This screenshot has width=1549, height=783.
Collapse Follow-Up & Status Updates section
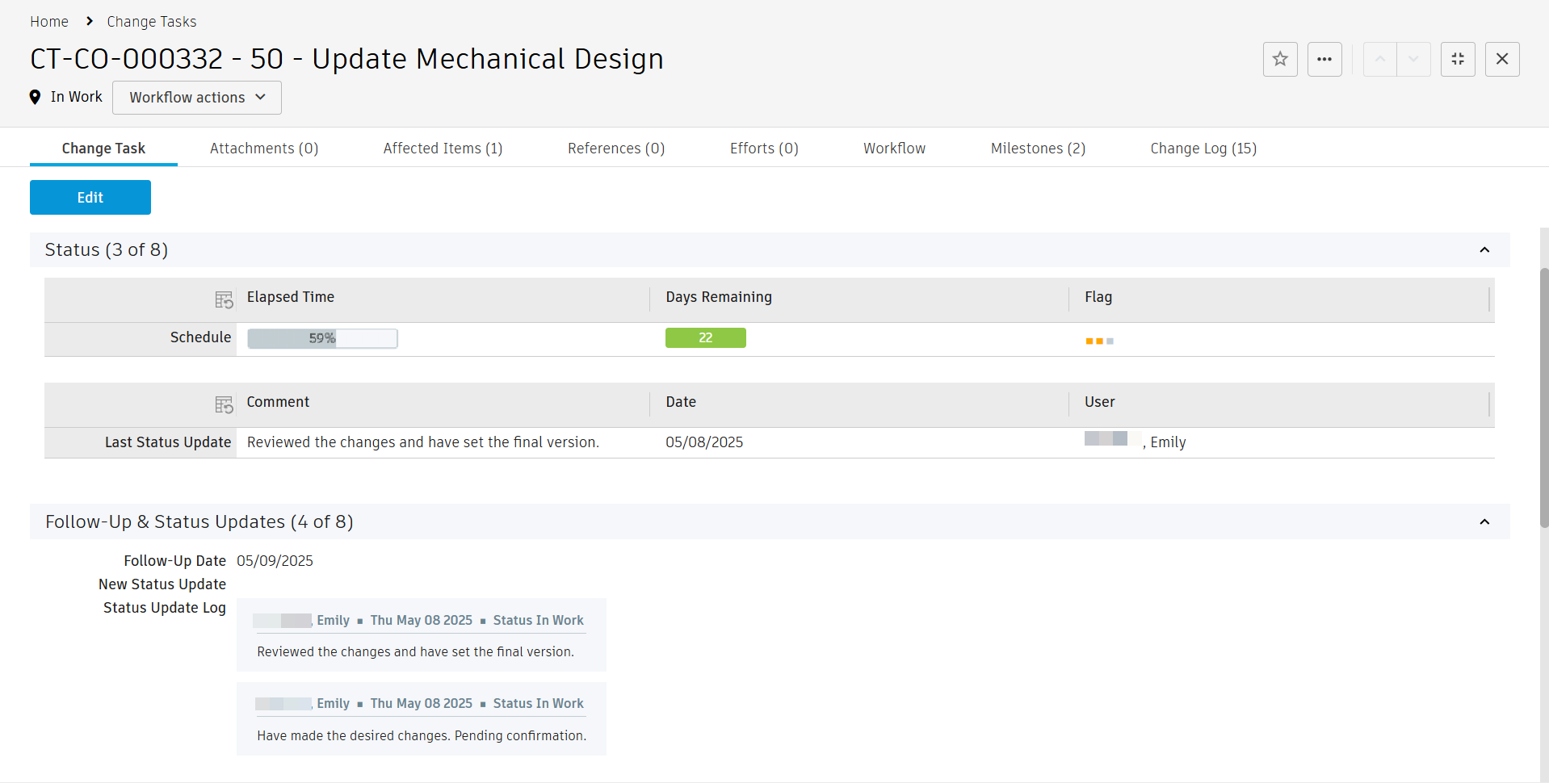pos(1484,522)
